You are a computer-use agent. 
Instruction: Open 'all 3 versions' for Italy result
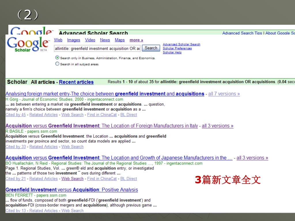click(x=218, y=126)
